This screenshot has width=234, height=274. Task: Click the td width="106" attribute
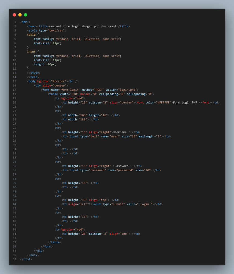(77, 115)
